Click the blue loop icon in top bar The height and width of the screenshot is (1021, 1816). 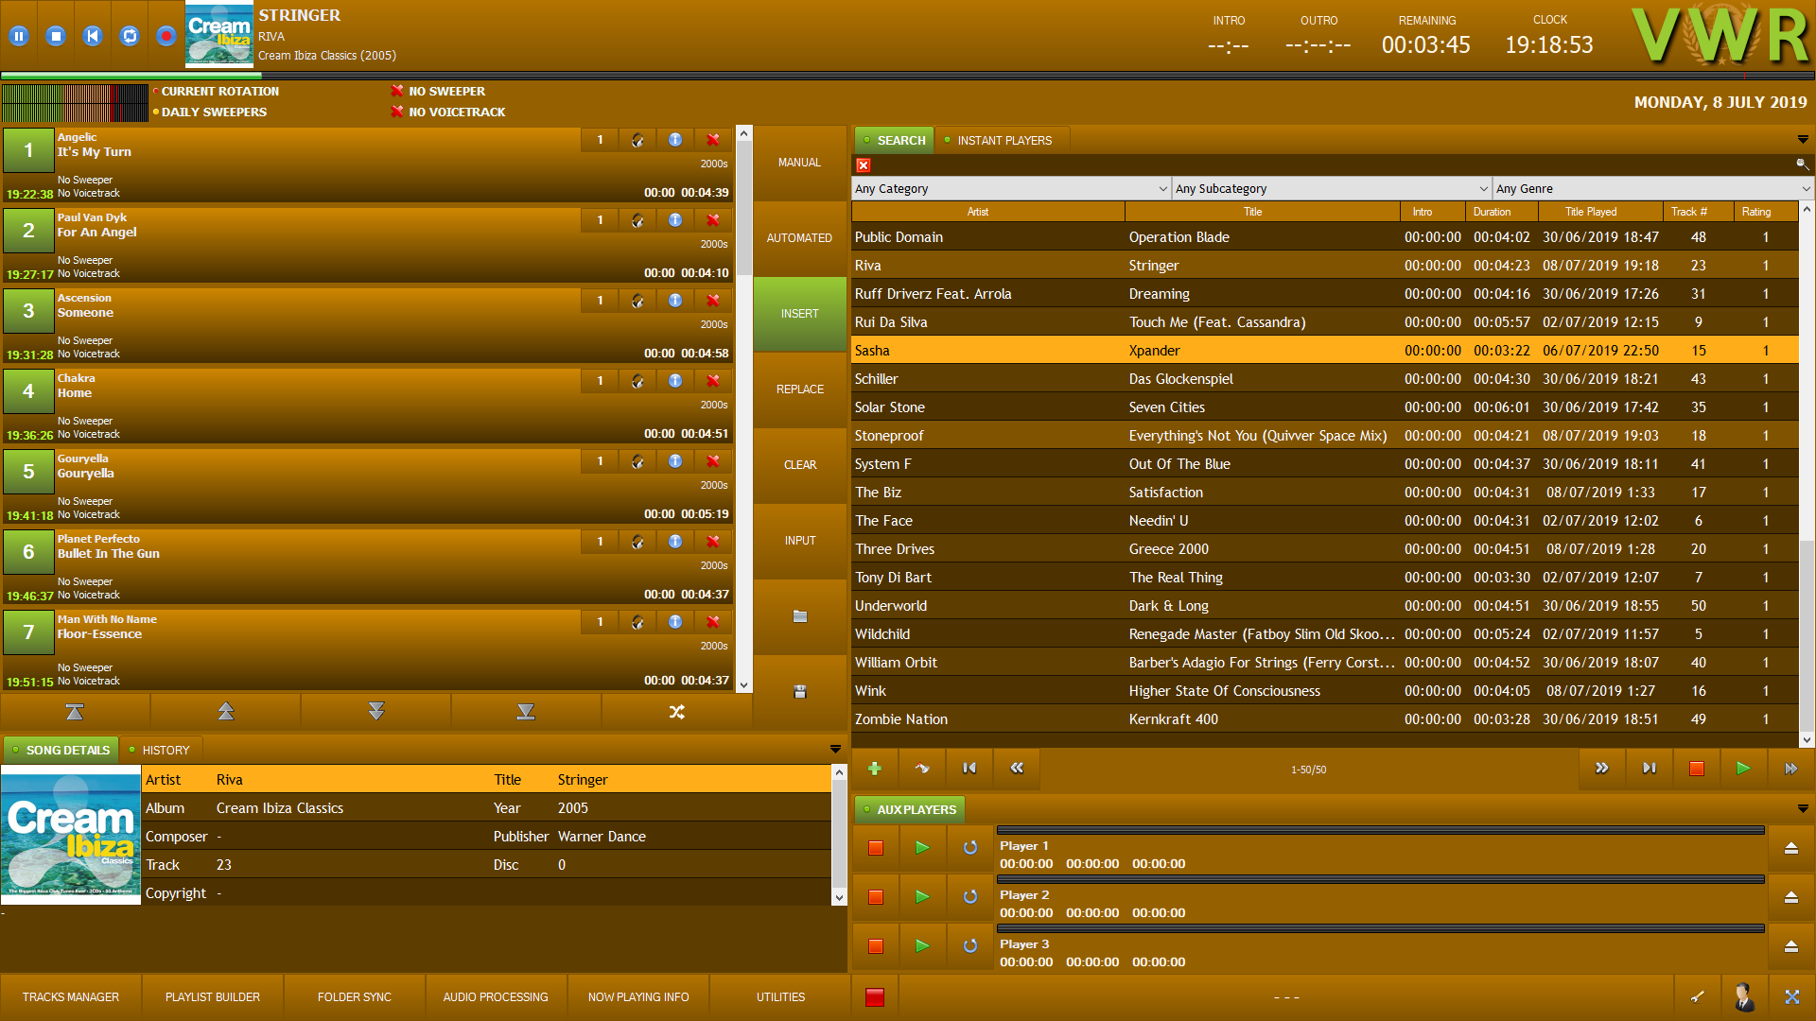130,36
